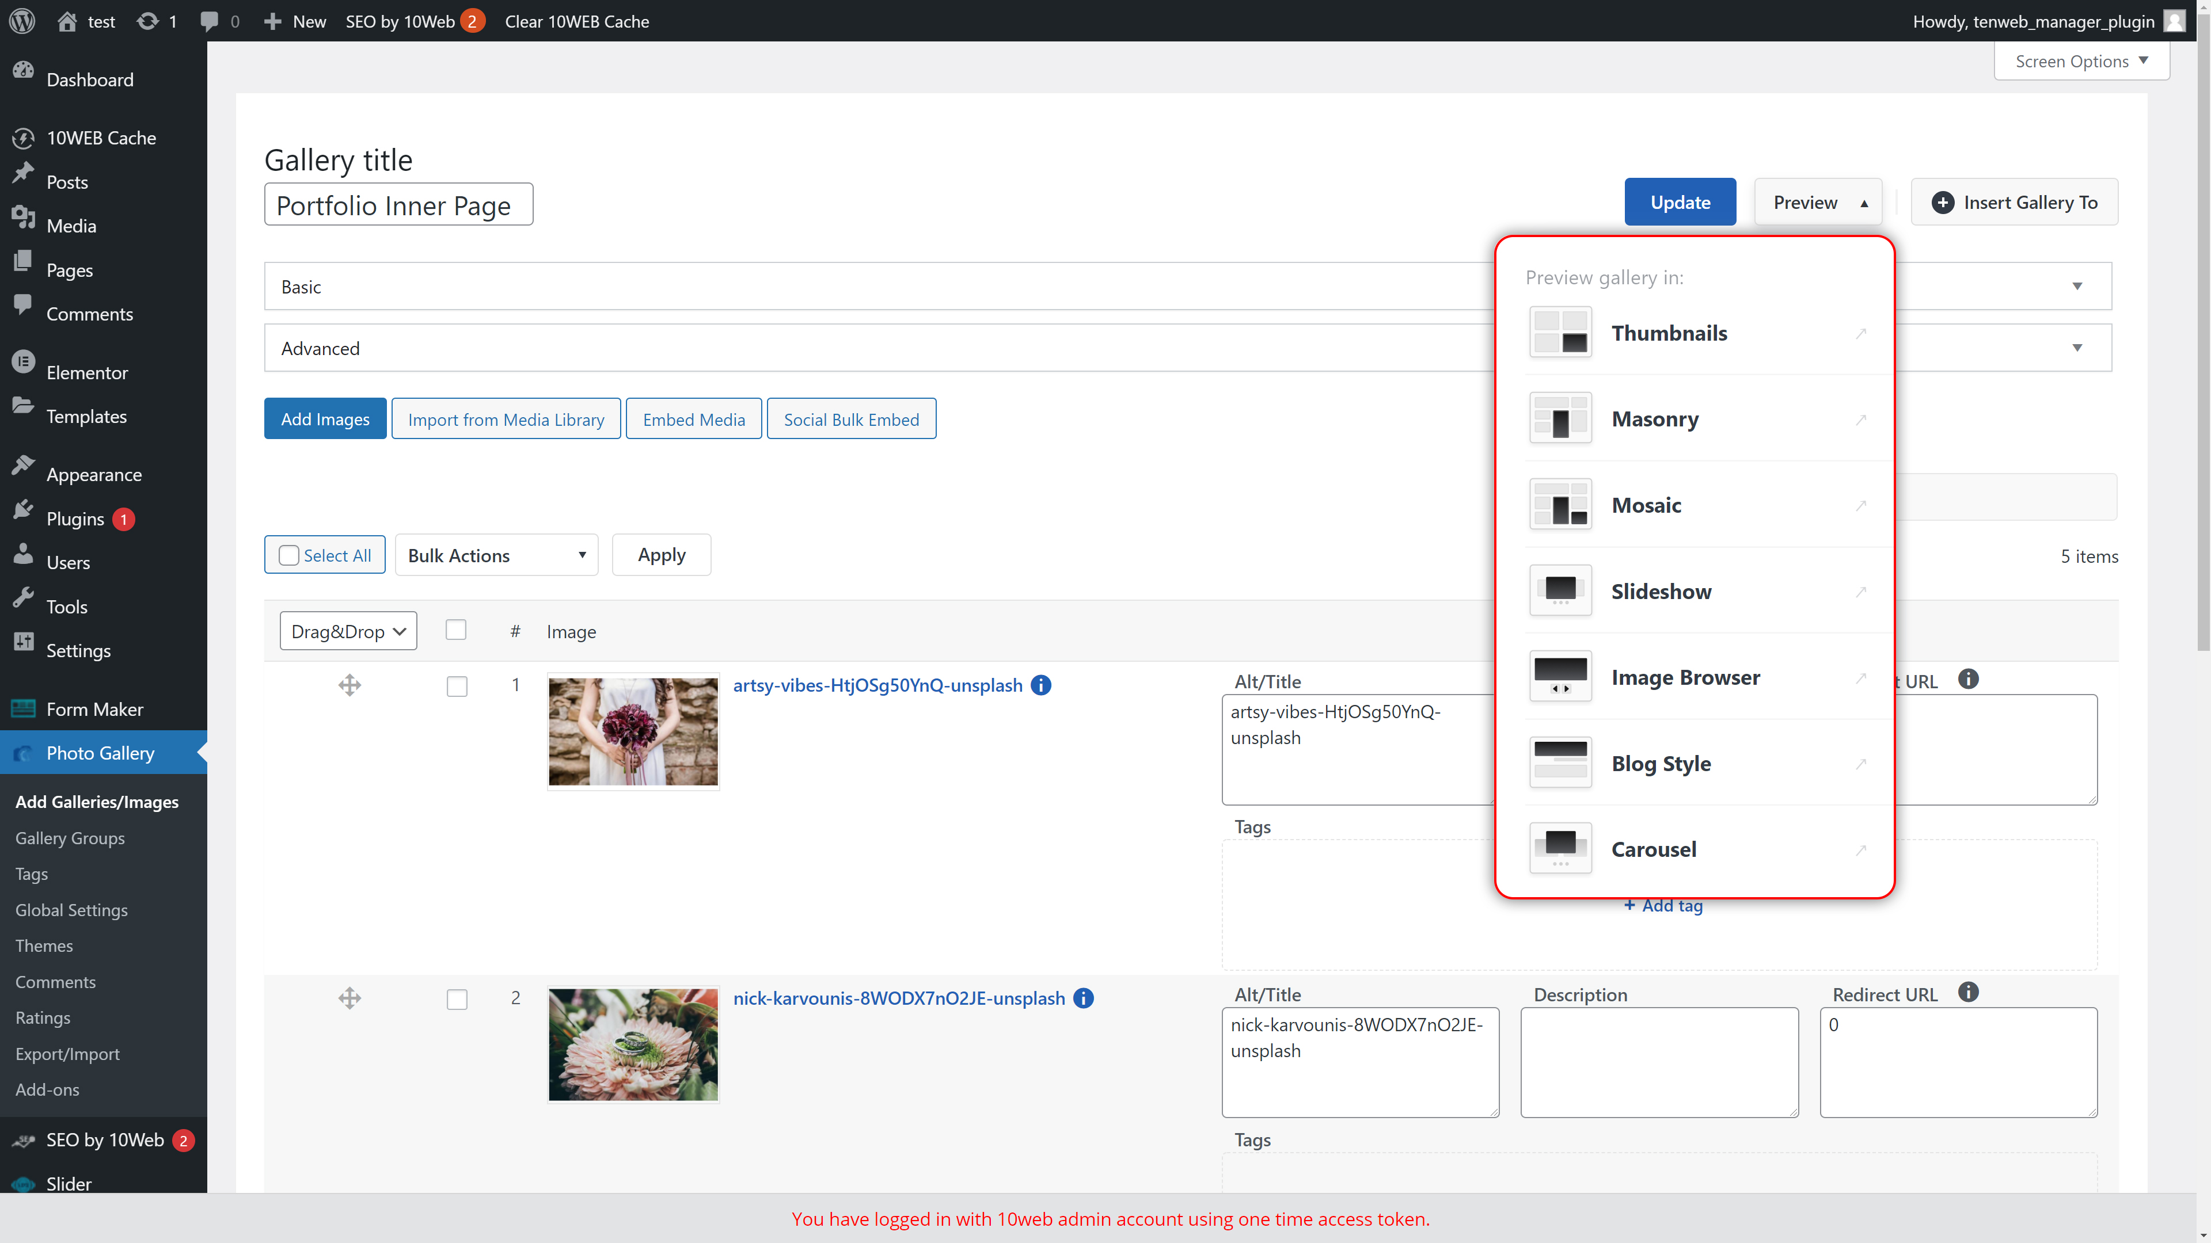Click Redirect URL info icon in row 2
The height and width of the screenshot is (1243, 2211).
(1968, 993)
